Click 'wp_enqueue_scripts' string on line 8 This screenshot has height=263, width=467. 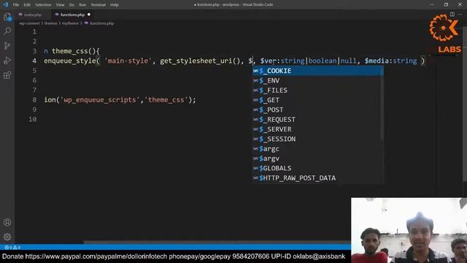click(x=100, y=100)
